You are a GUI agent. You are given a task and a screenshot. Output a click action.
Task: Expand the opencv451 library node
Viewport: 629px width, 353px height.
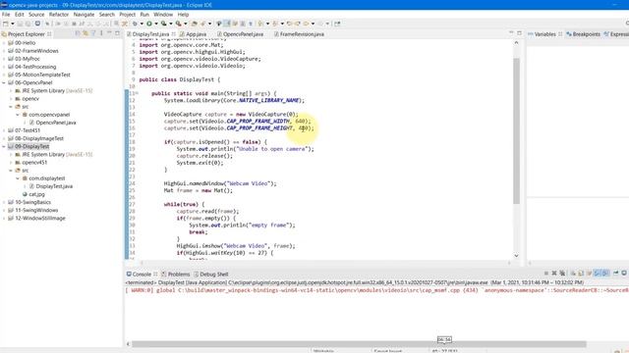point(11,163)
